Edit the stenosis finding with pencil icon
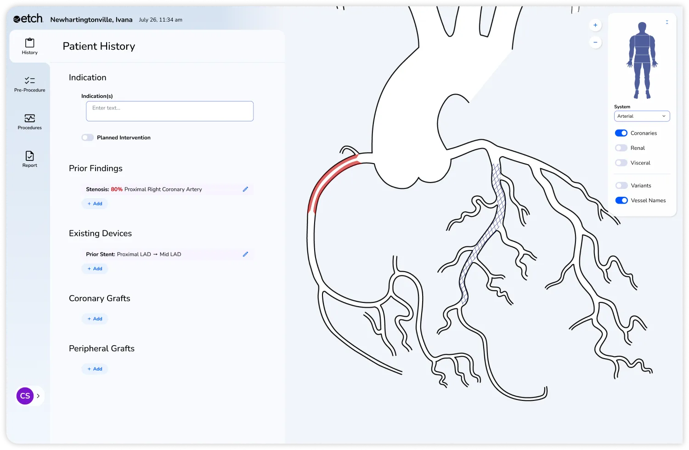689x450 pixels. click(x=246, y=189)
